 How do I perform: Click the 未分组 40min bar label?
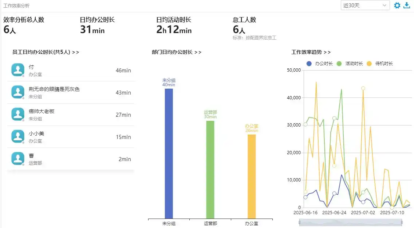pos(169,82)
